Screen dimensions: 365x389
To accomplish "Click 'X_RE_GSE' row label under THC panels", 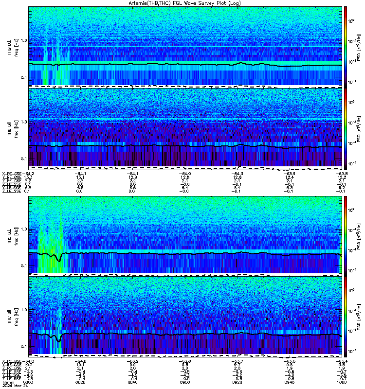I will click(x=12, y=361).
